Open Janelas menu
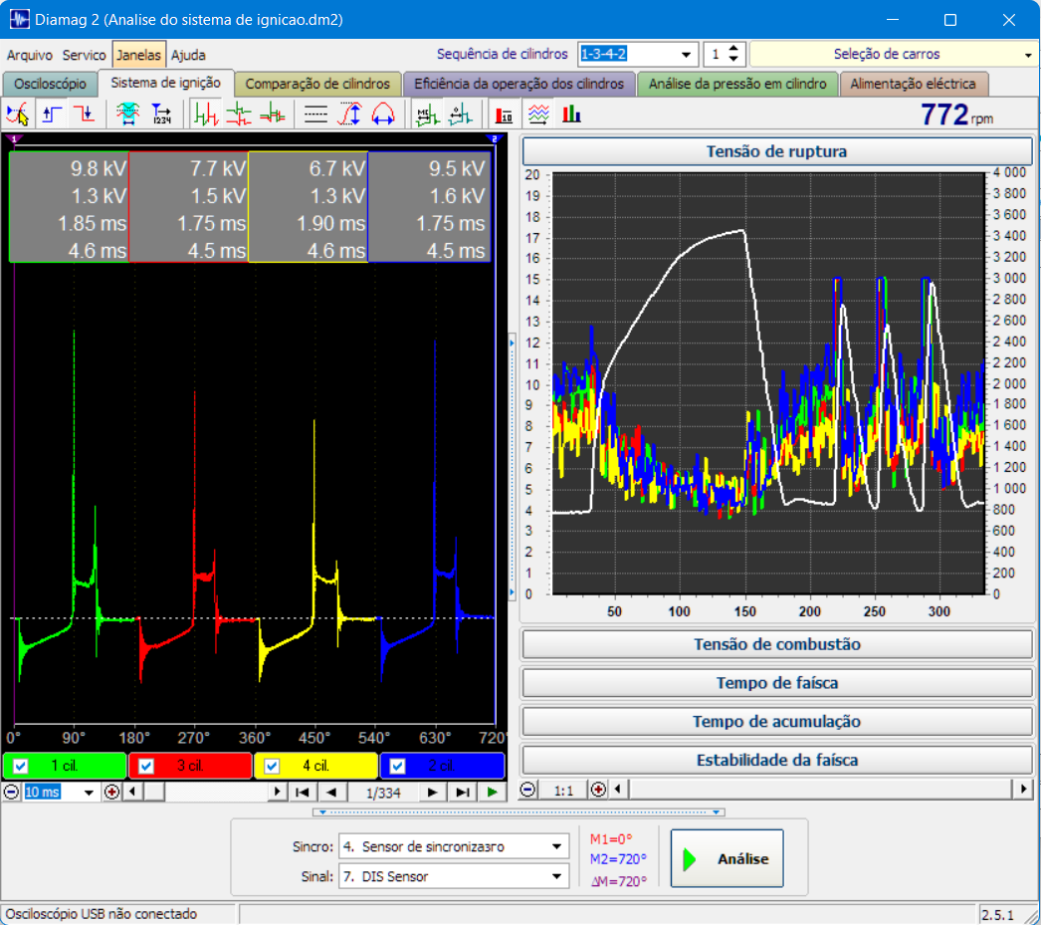The image size is (1041, 925). point(138,55)
